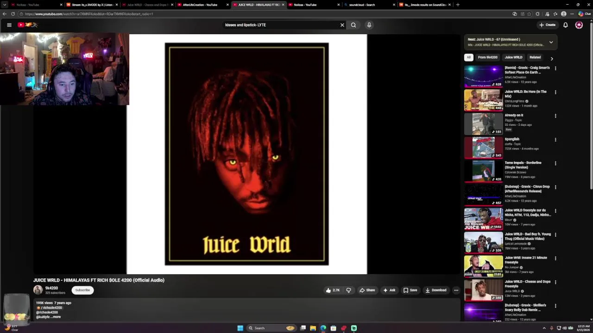
Task: Save the video to a playlist
Action: [x=410, y=290]
